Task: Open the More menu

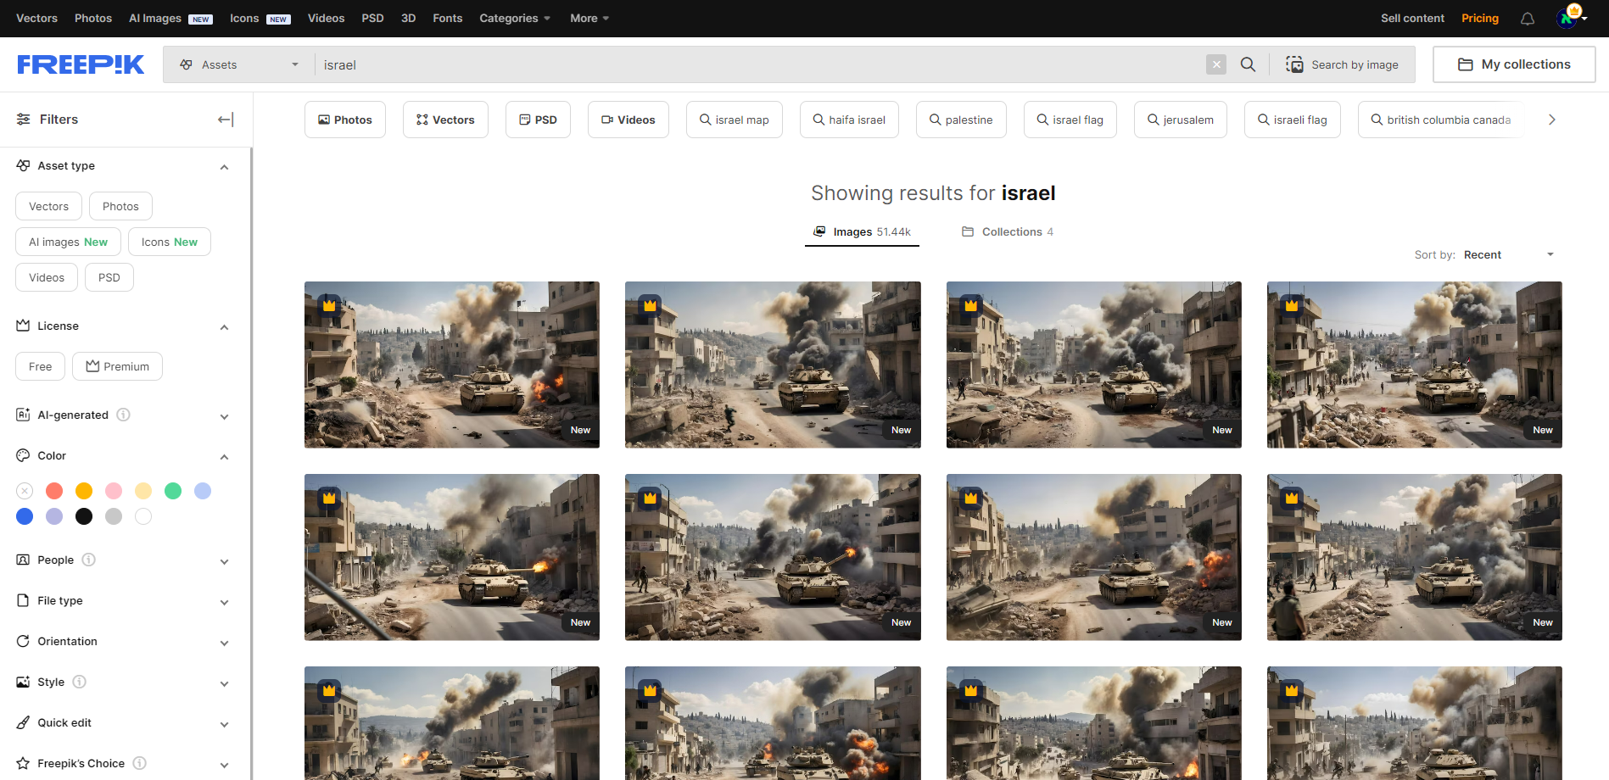Action: 589,18
